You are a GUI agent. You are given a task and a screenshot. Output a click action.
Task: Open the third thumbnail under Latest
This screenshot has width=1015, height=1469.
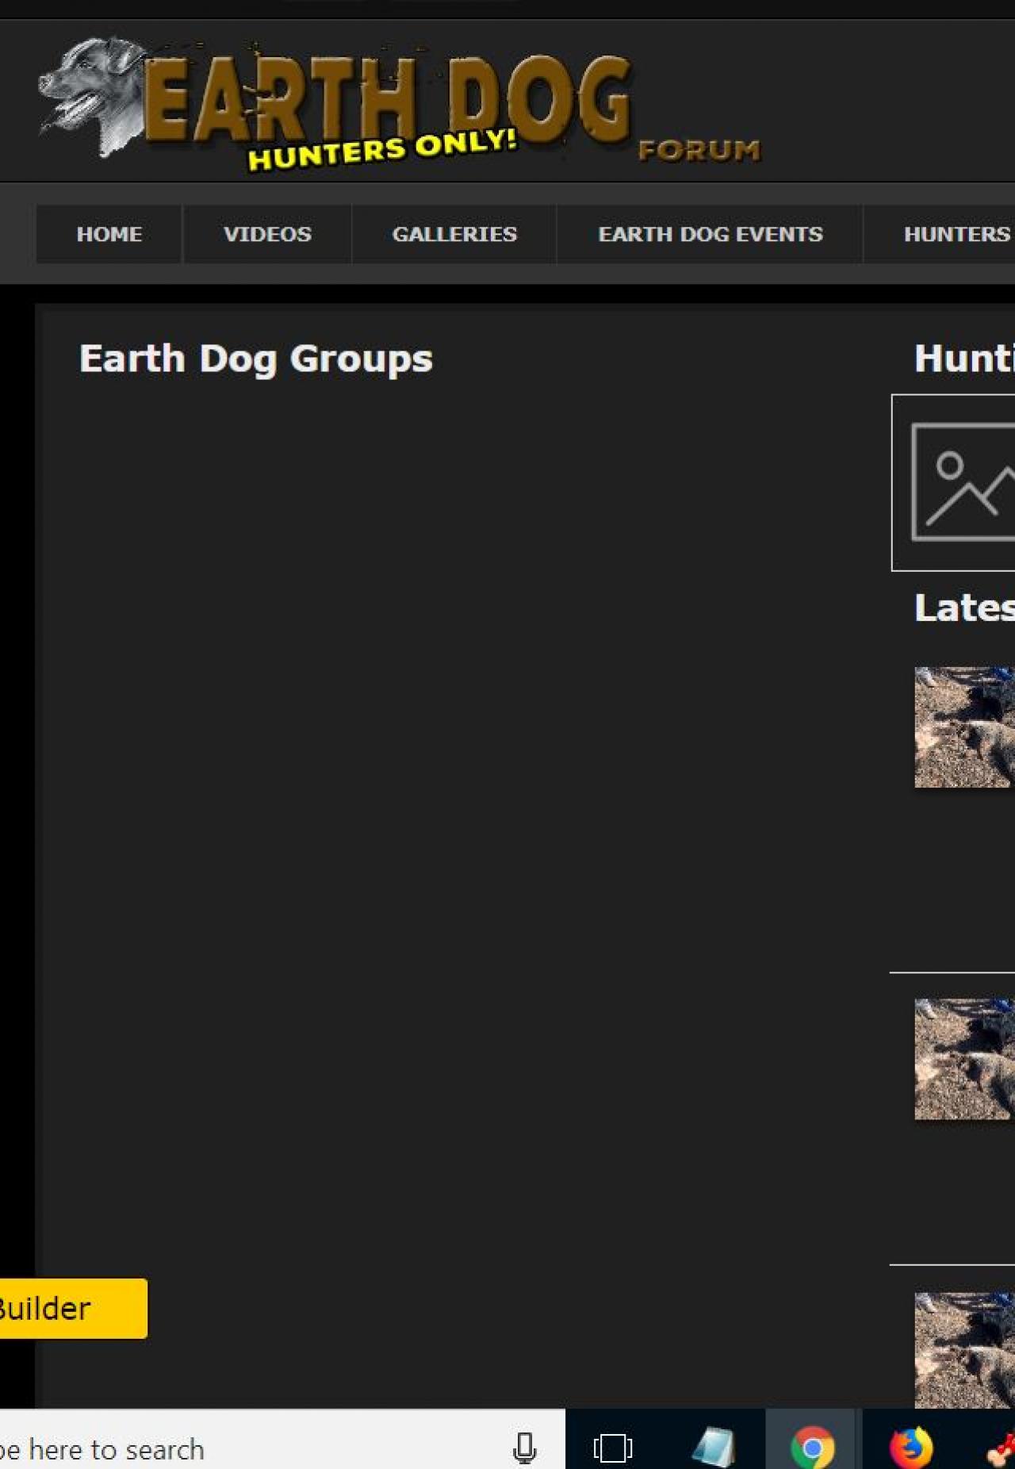click(964, 1350)
